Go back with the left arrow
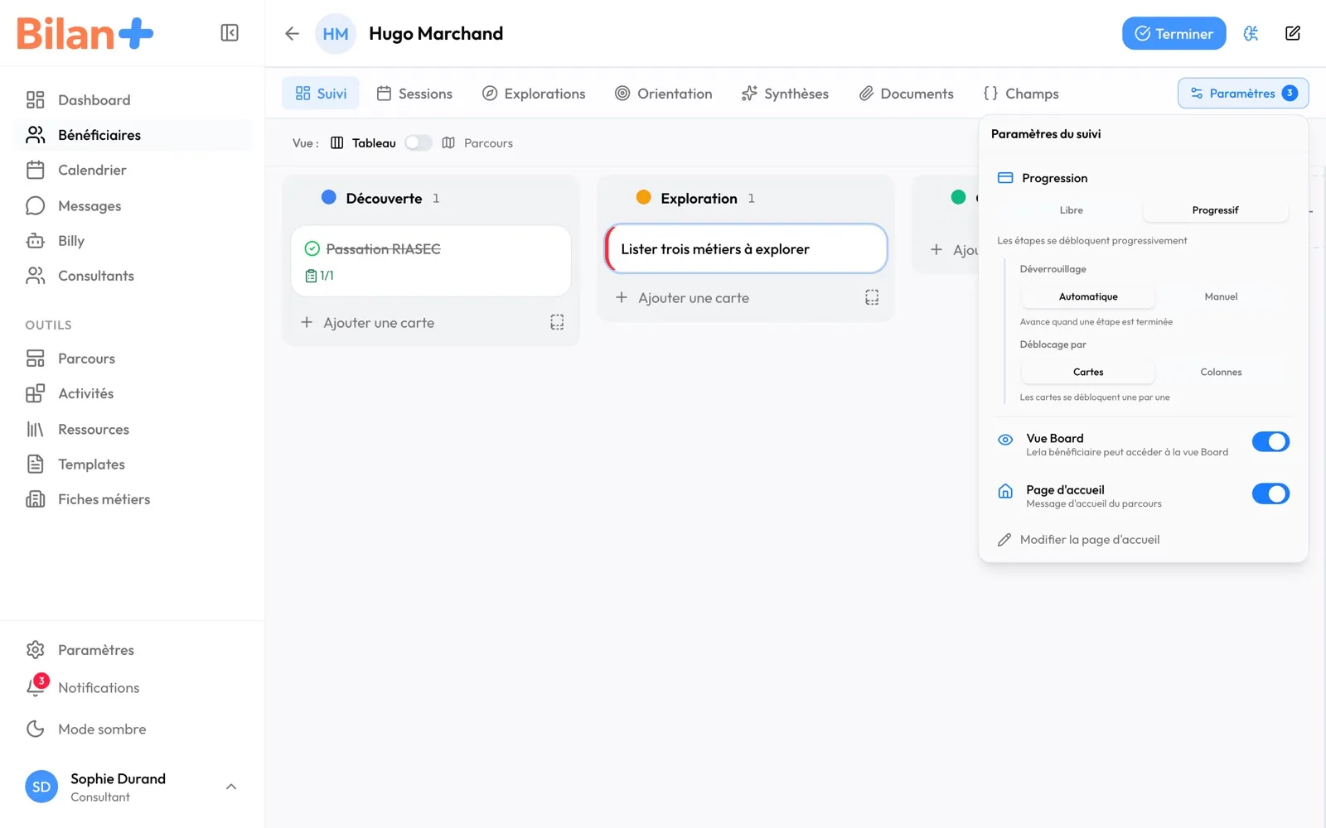1326x828 pixels. [x=292, y=33]
